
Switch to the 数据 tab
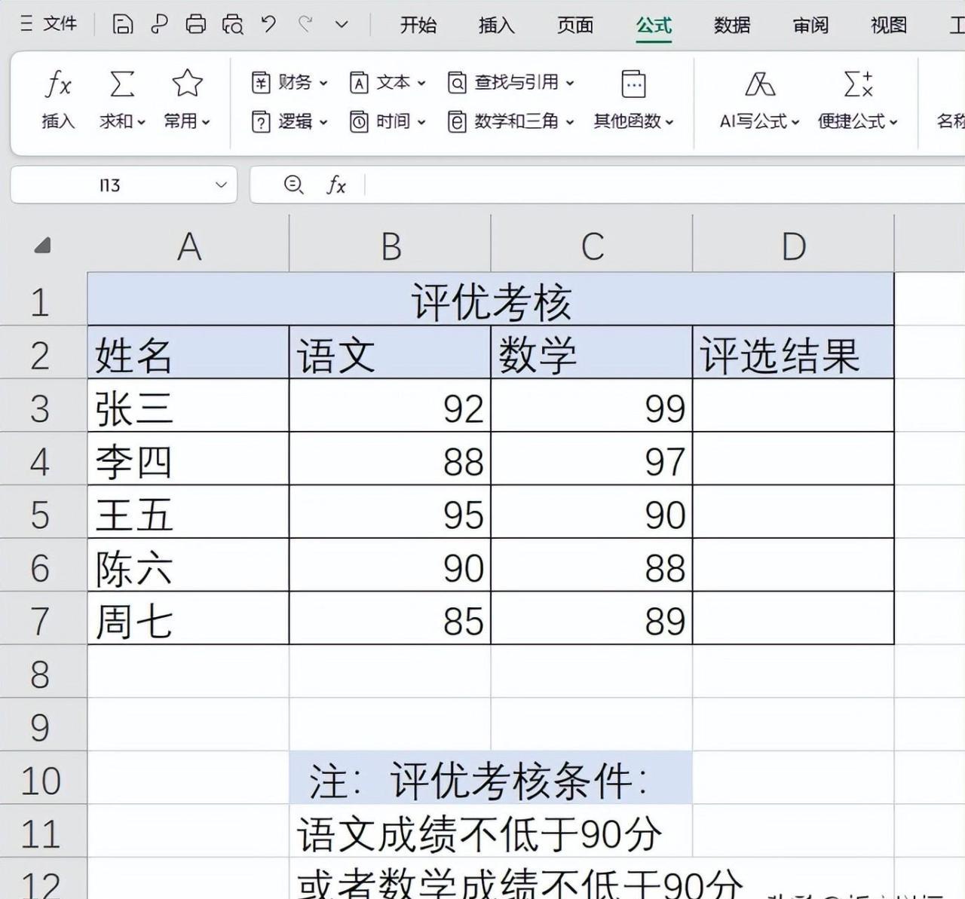click(x=732, y=25)
